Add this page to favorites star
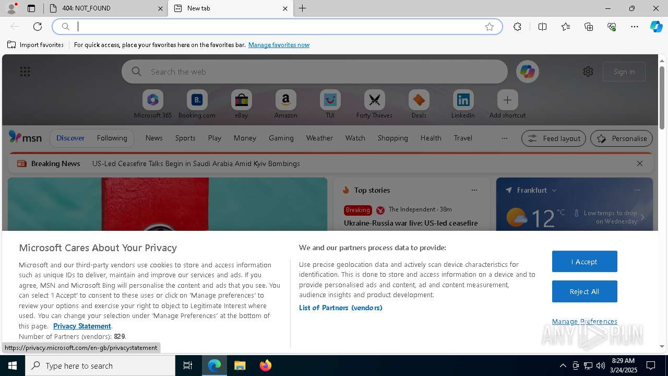This screenshot has height=376, width=668. click(490, 27)
